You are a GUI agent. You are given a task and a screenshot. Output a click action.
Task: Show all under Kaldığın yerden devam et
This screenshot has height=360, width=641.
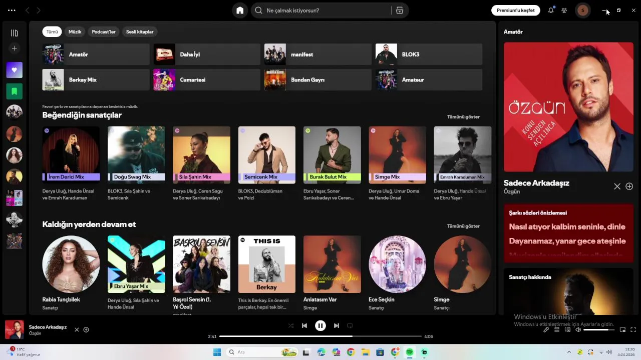[x=463, y=226]
